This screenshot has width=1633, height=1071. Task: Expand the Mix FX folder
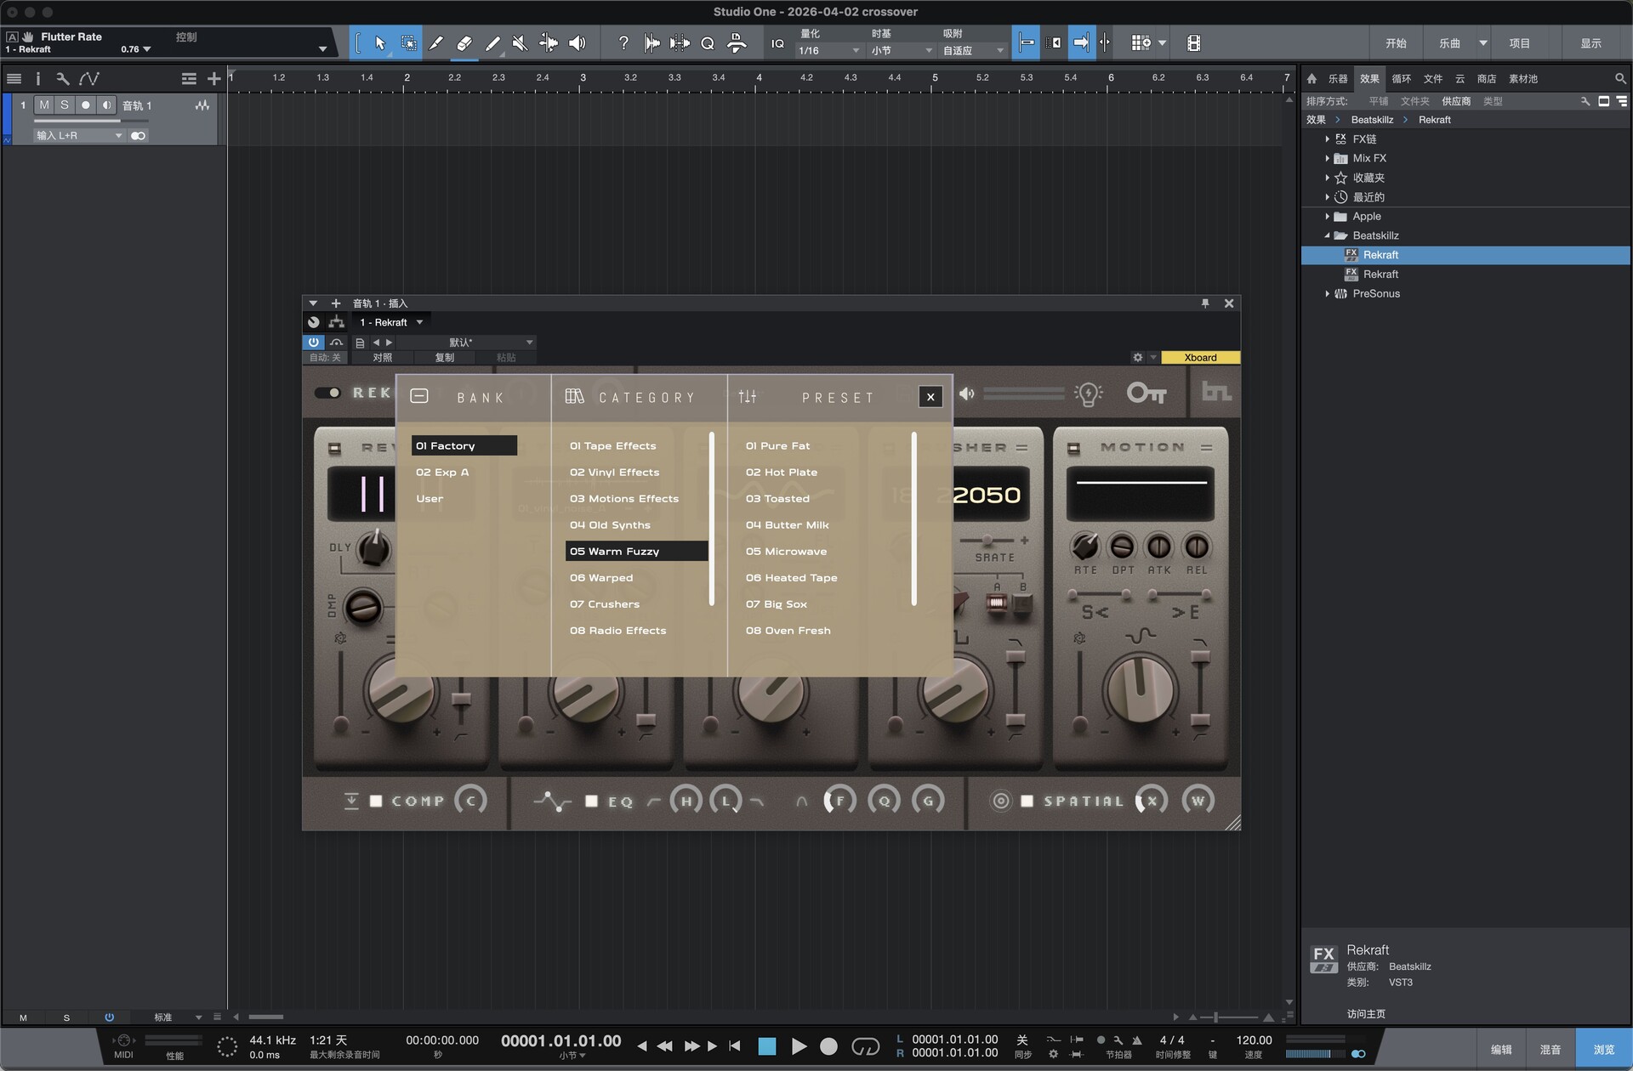pos(1327,158)
